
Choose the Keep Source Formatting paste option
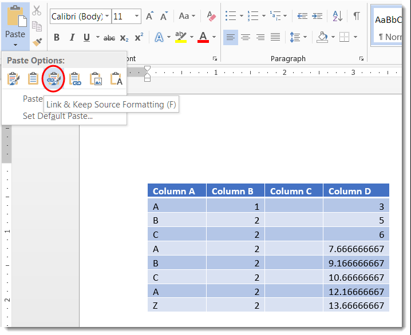tap(13, 78)
